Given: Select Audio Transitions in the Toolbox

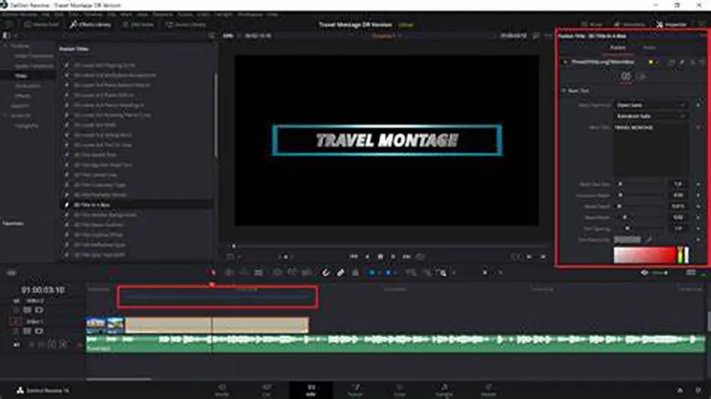Looking at the screenshot, I should click(34, 66).
